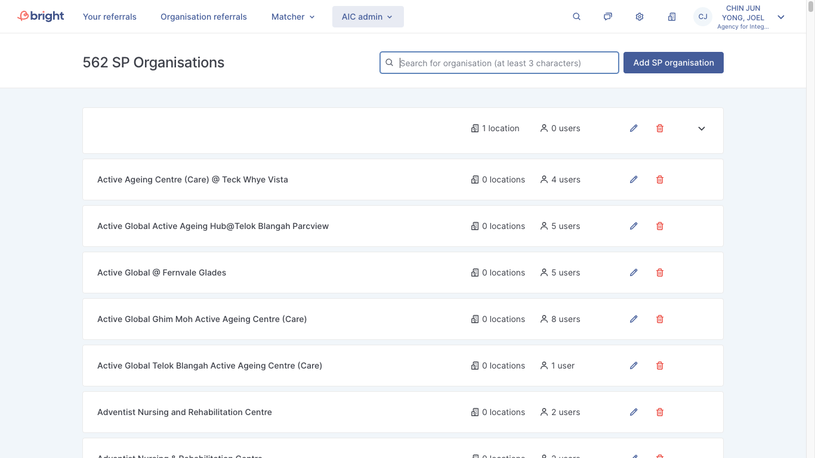Edit Active Global @ Fernvale Glades
Screen dimensions: 815x458
[634, 273]
